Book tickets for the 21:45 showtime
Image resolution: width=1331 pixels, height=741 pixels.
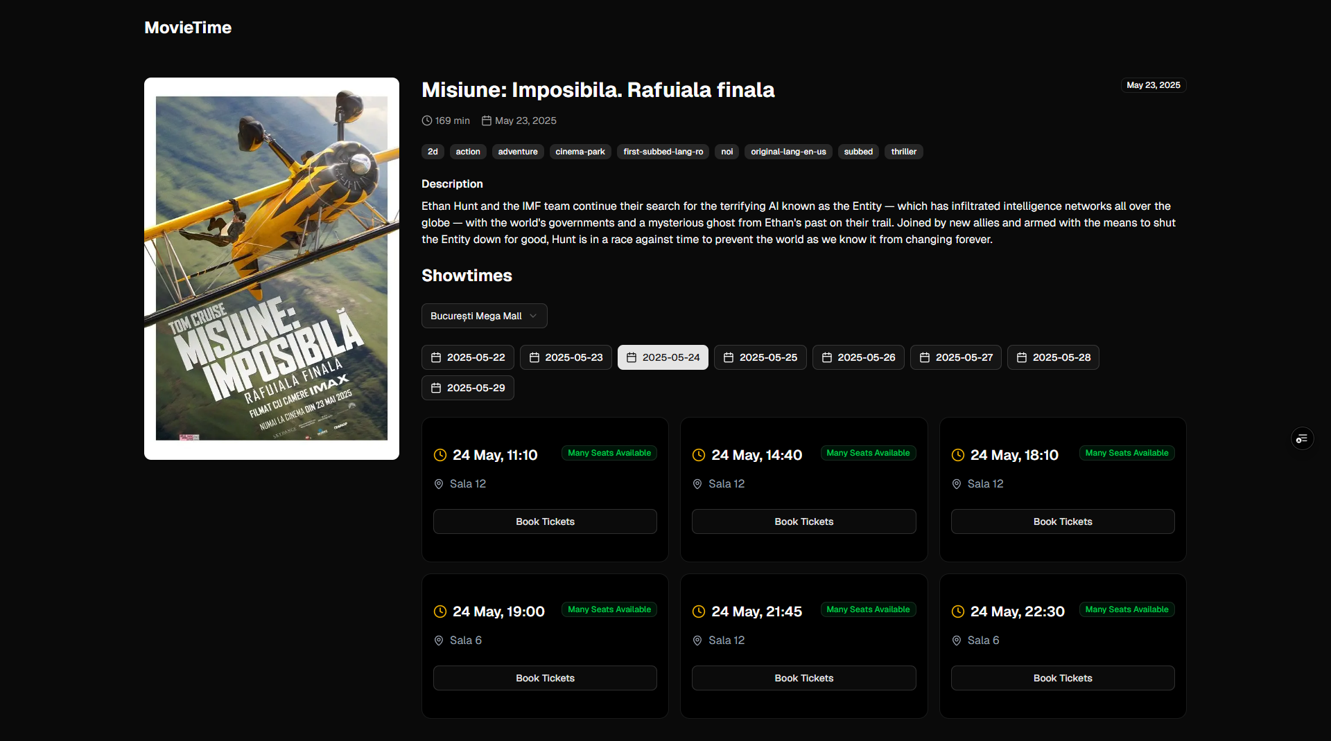803,678
